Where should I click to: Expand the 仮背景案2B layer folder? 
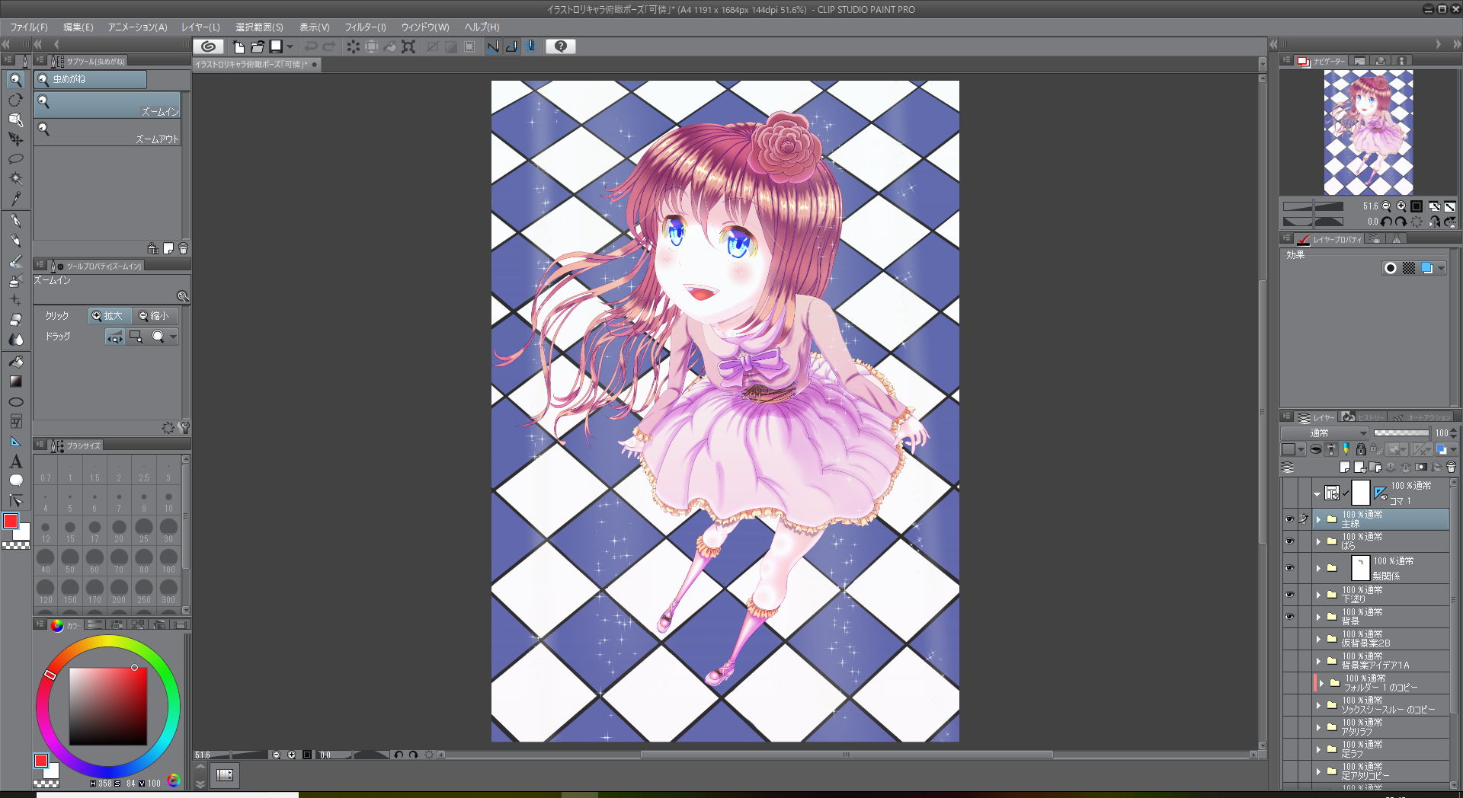coord(1318,639)
